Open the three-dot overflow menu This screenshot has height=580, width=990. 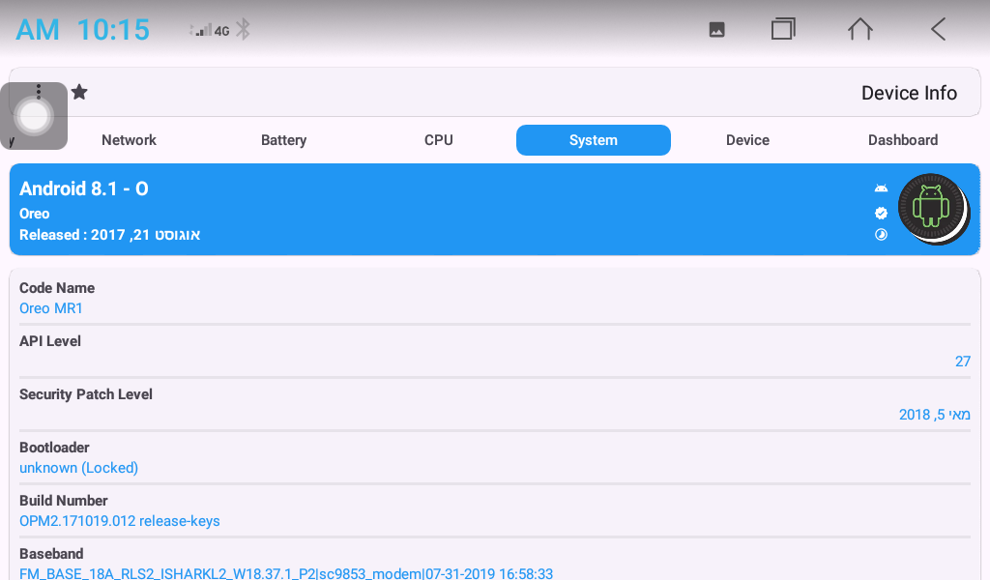[39, 92]
